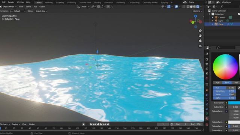
Task: Toggle snapping magnet
Action: (x=99, y=7)
